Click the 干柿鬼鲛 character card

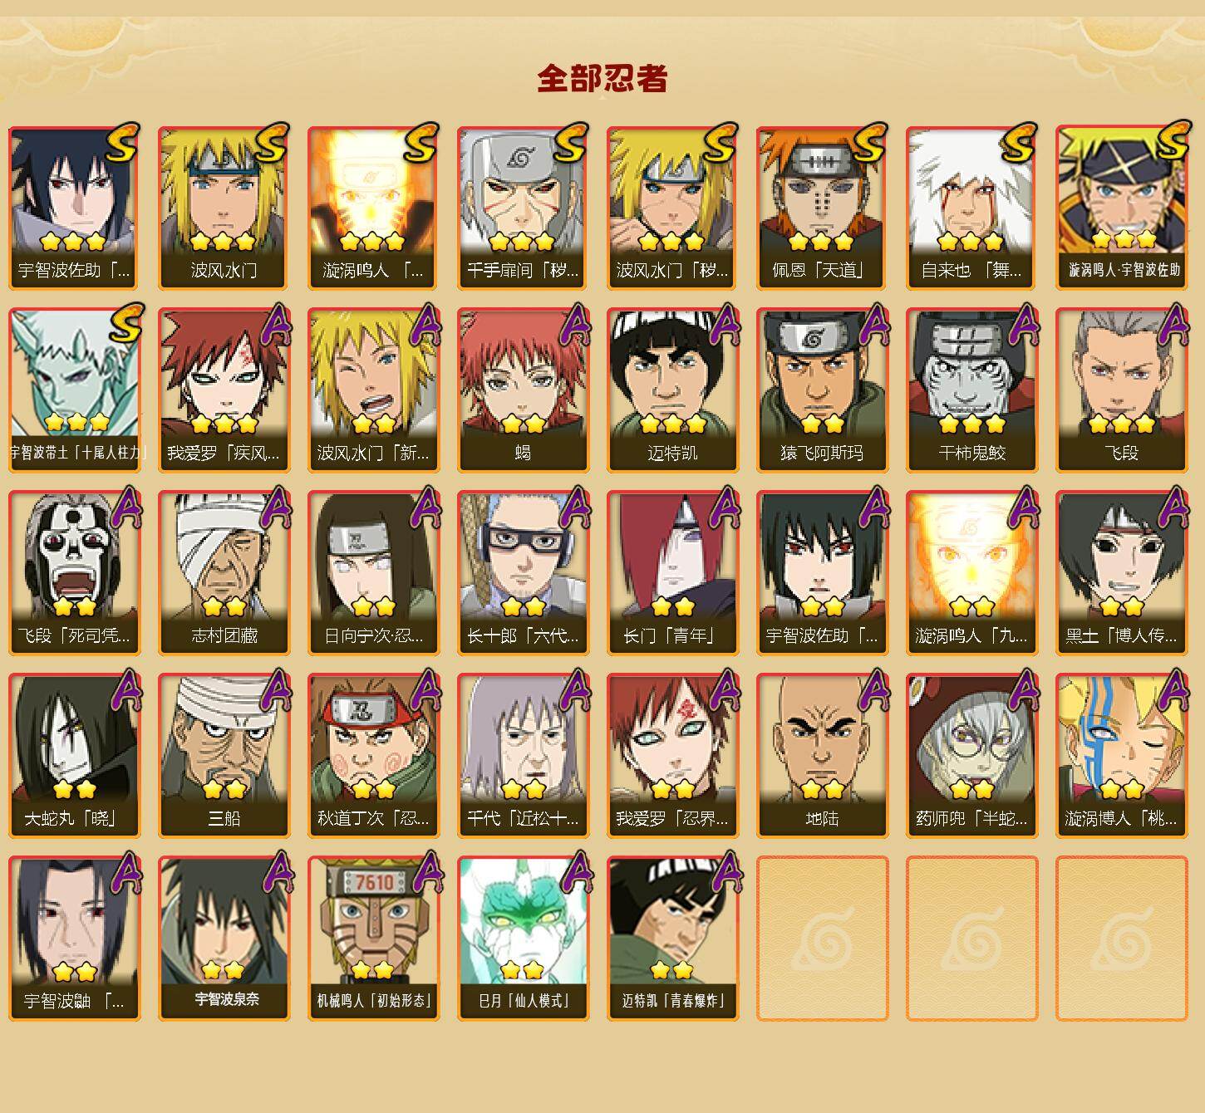click(971, 390)
